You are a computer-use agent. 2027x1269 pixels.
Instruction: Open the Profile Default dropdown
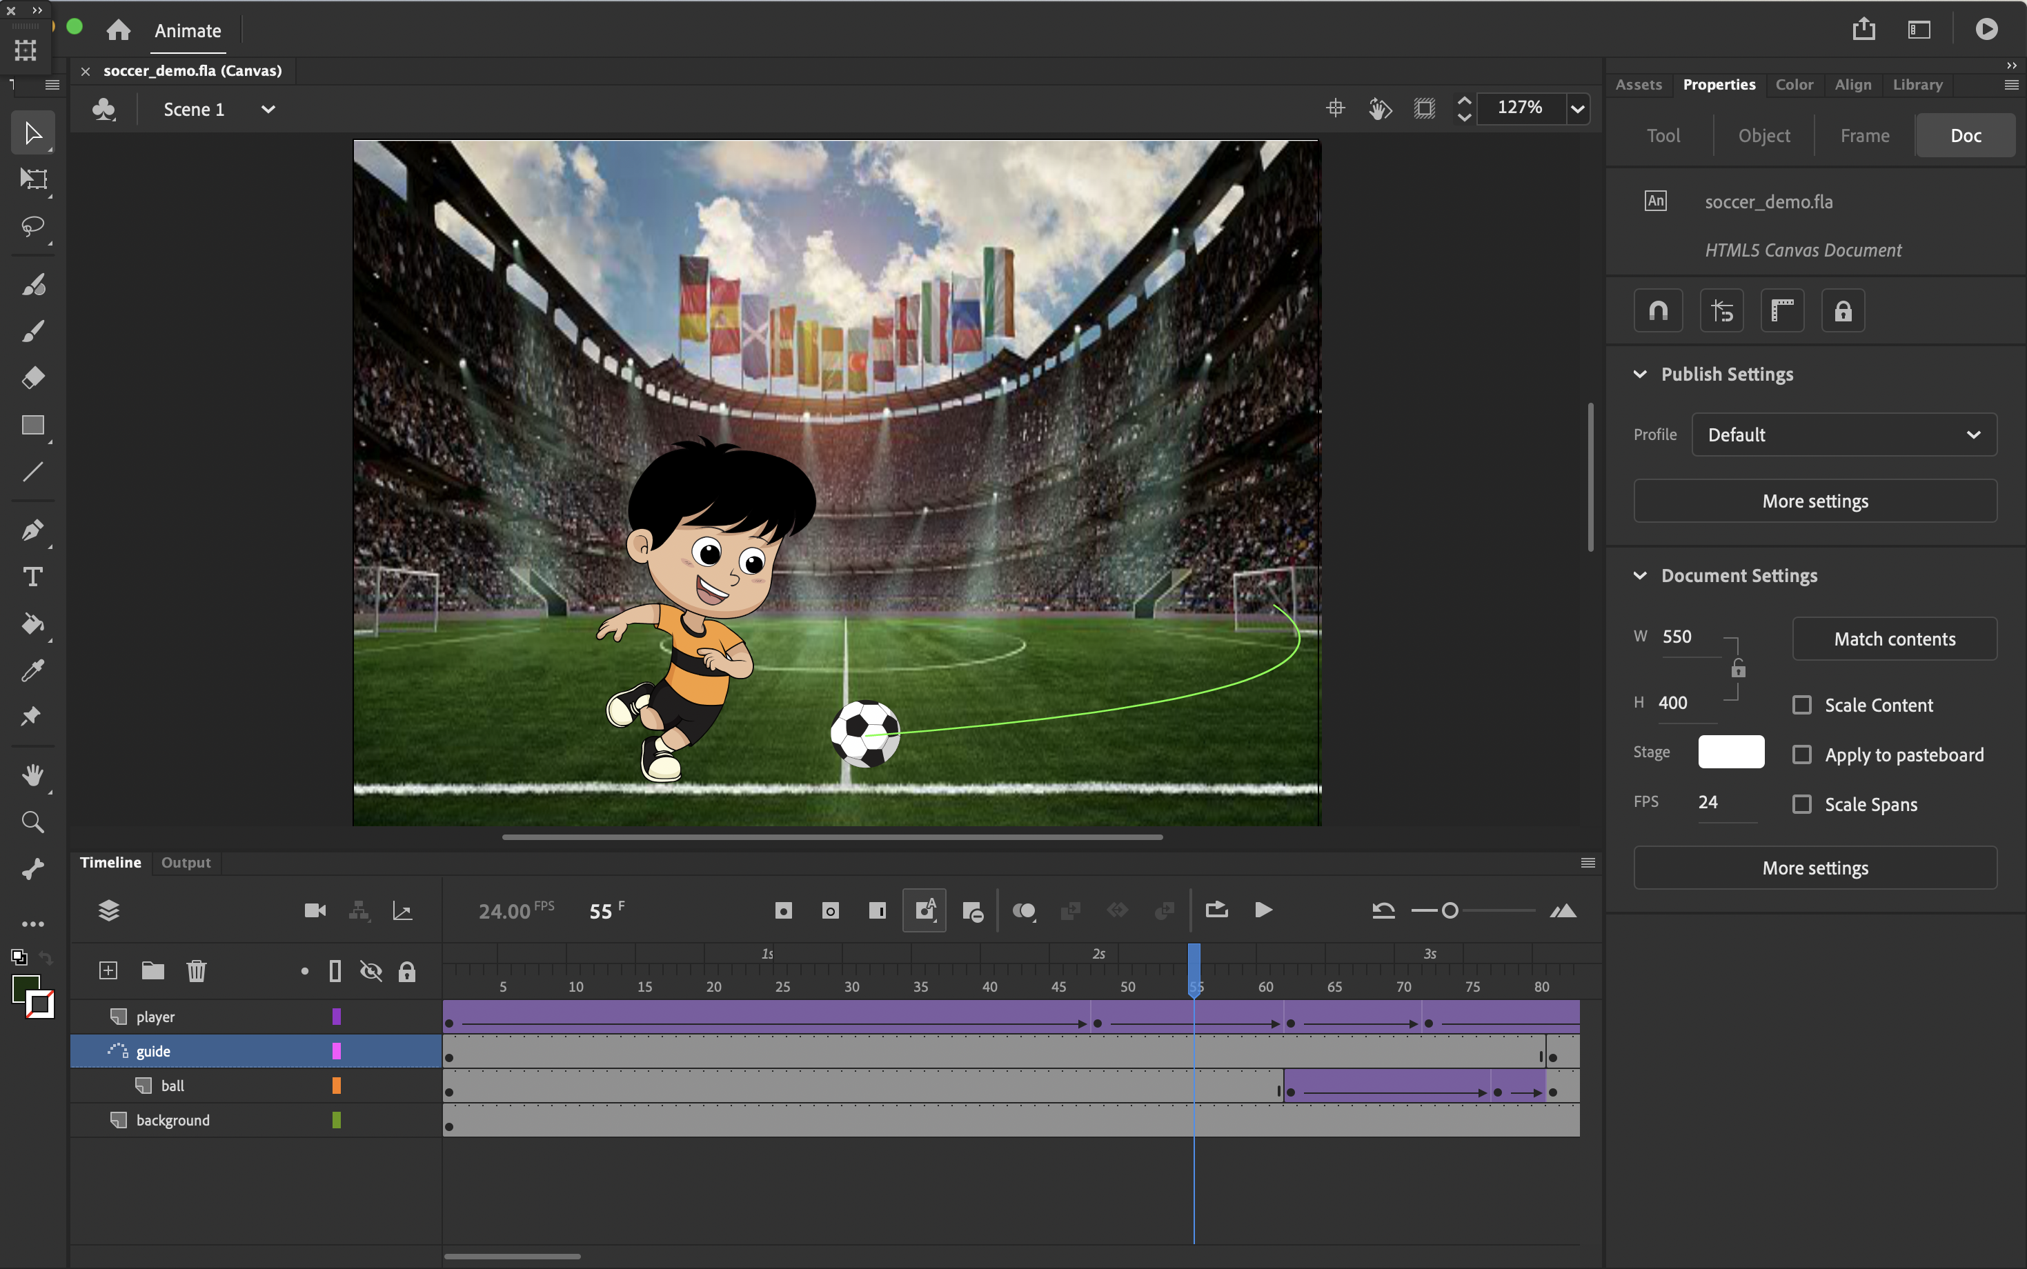[1843, 434]
